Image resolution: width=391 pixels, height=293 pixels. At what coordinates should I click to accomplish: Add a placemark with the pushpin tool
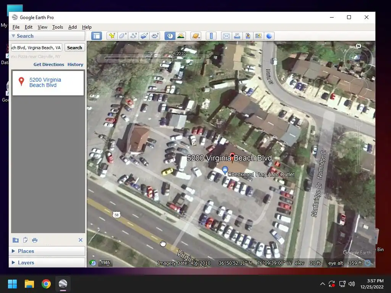(112, 36)
